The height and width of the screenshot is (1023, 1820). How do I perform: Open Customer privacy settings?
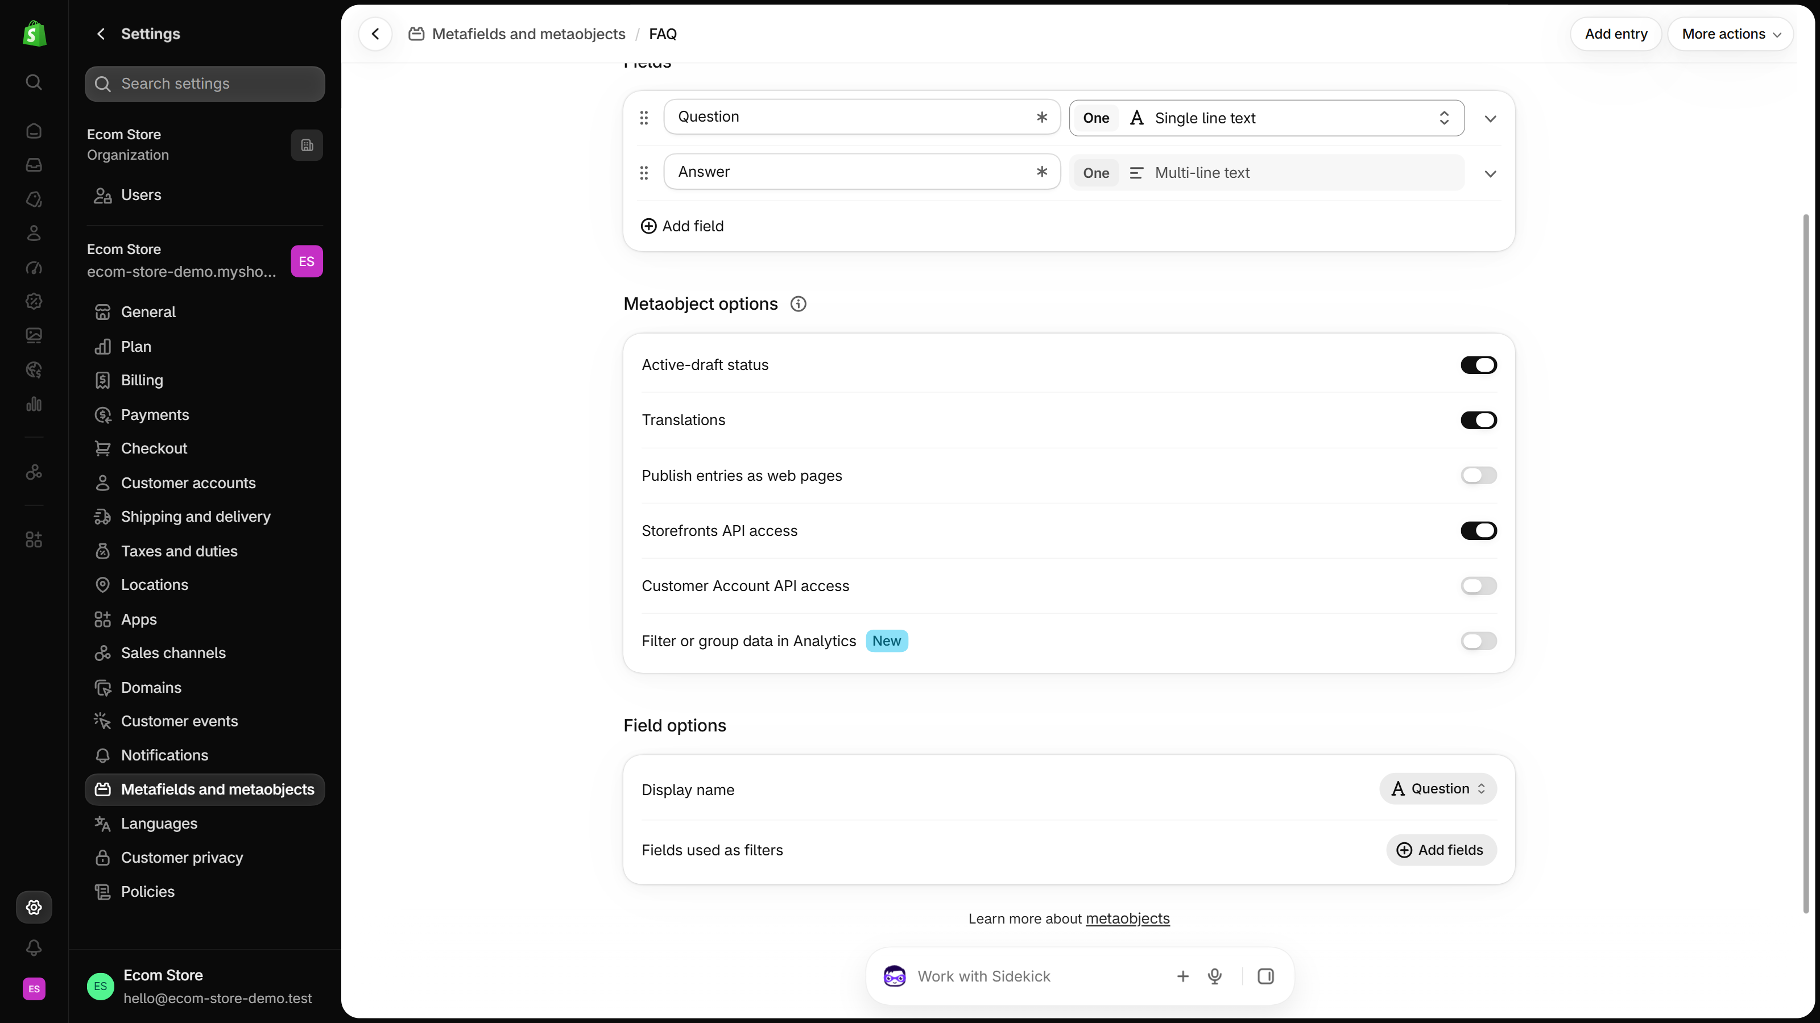pos(205,858)
